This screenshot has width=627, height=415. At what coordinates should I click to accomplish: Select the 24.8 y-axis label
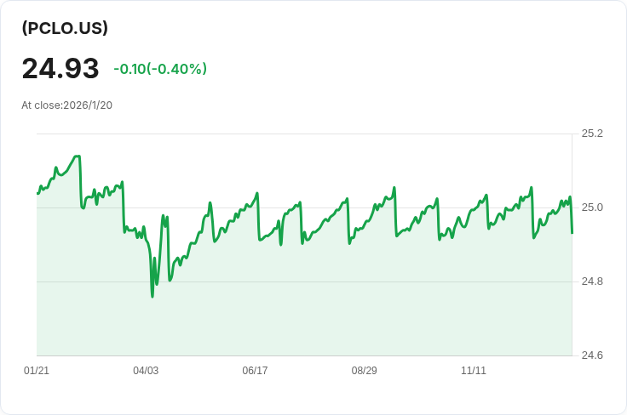click(x=592, y=281)
